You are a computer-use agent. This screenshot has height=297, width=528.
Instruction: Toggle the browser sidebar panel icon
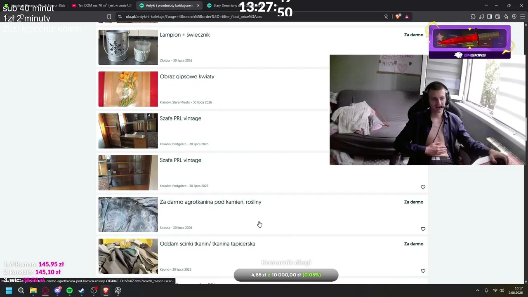point(489,16)
